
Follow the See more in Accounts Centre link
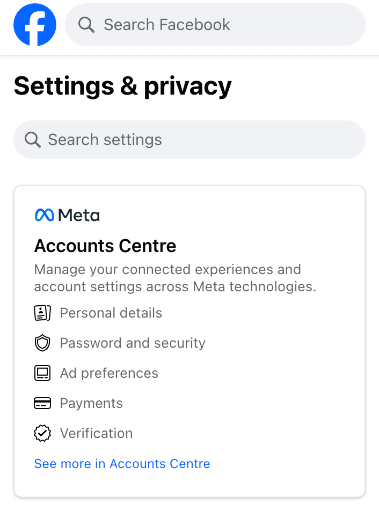pos(122,463)
